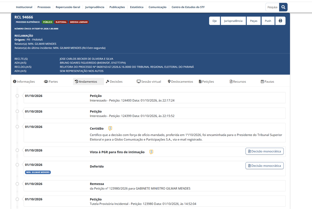Open the Peças button
The height and width of the screenshot is (209, 312).
[253, 21]
